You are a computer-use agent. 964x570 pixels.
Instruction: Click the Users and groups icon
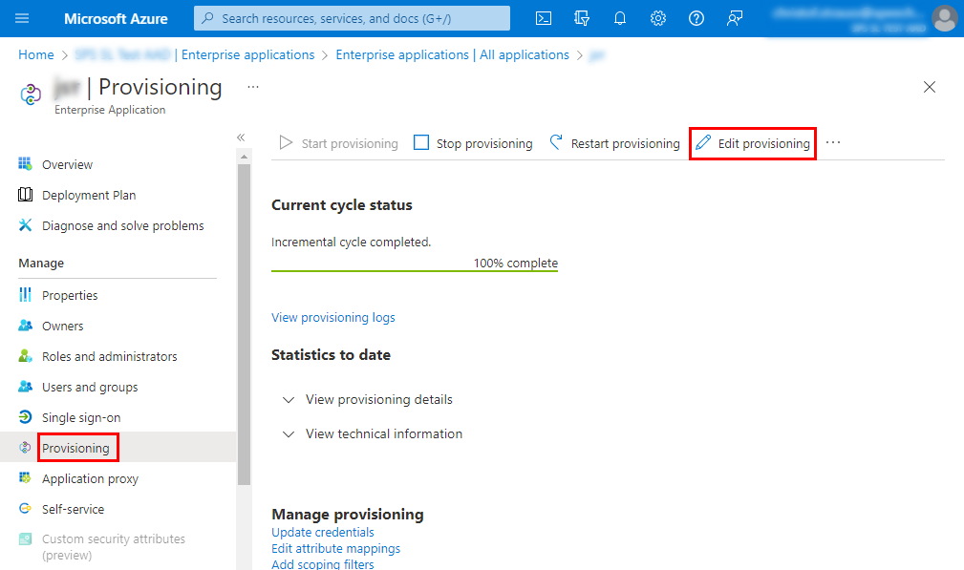tap(25, 387)
